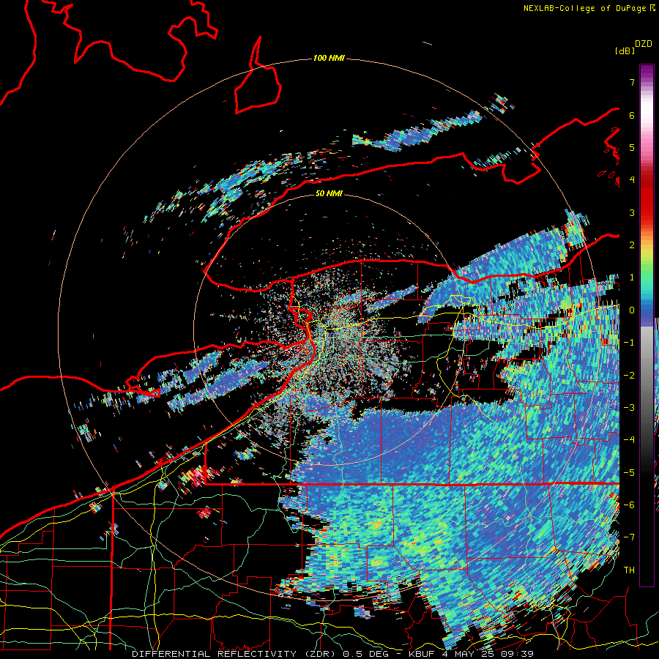Viewport: 659px width, 659px height.
Task: Click the 0 dB mark on color scale
Action: coord(632,310)
